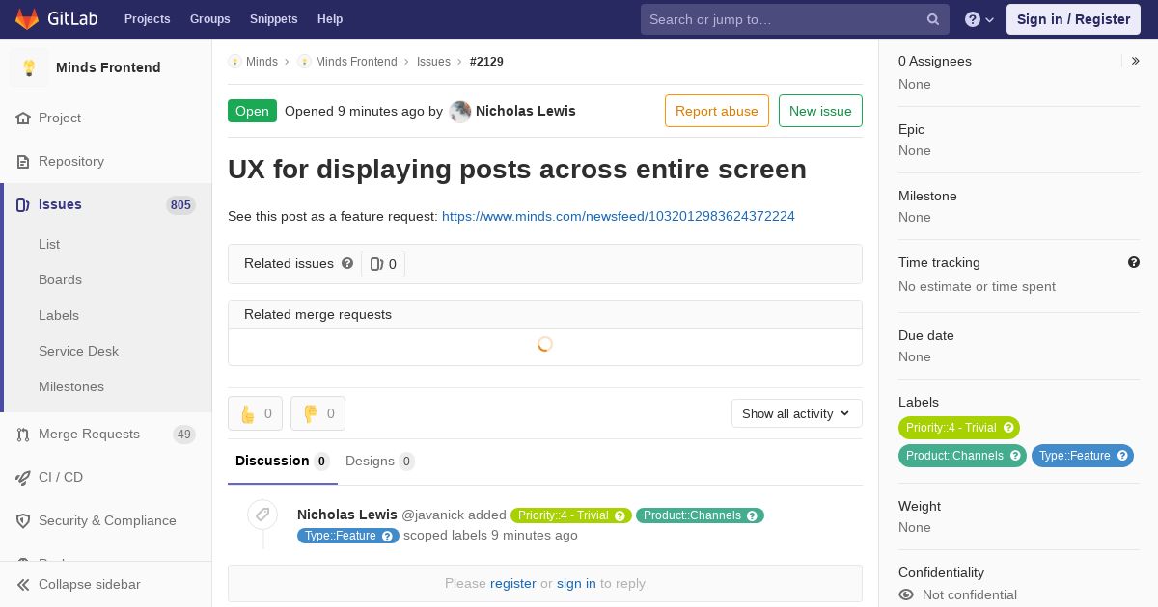Click the thumbs up reaction

[255, 413]
